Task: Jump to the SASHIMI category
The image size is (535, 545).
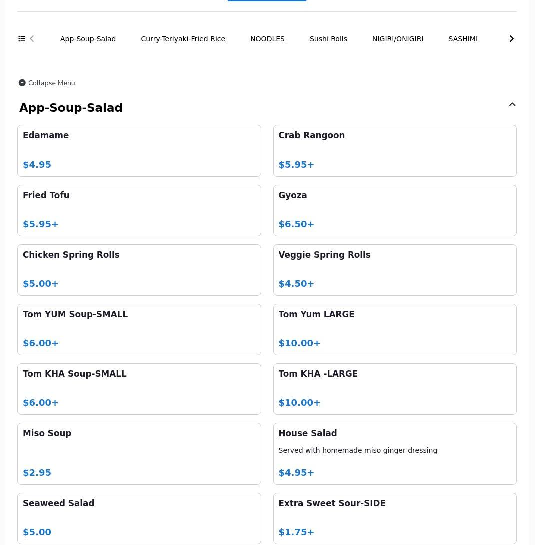Action: [x=463, y=39]
